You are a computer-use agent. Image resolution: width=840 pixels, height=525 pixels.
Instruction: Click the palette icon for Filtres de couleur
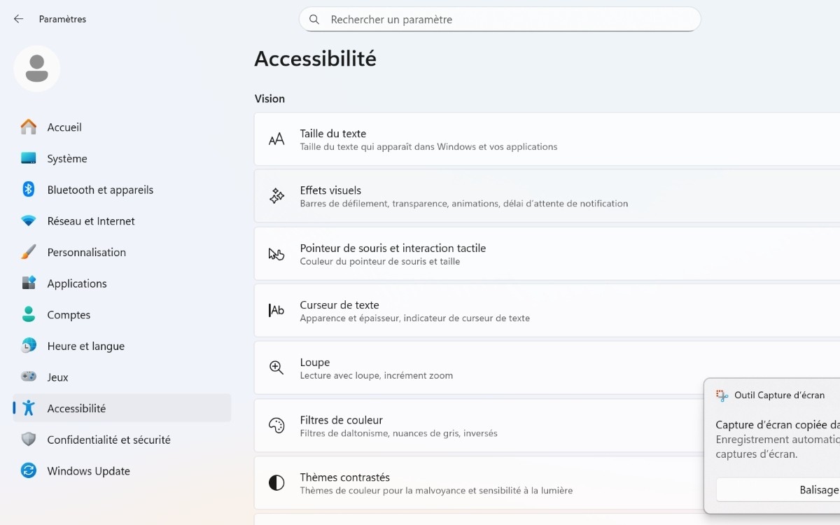pos(276,425)
